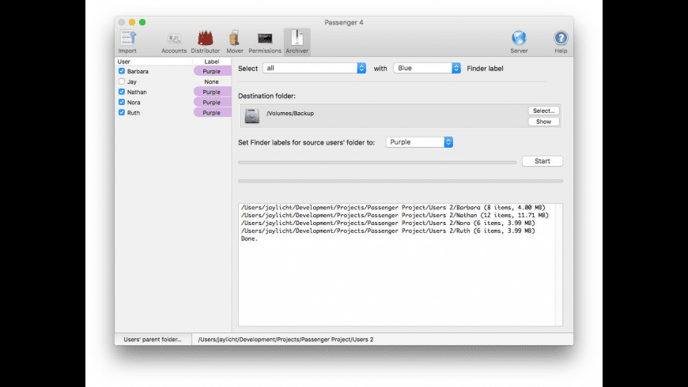The width and height of the screenshot is (688, 387).
Task: Uncheck the Nora user checkbox
Action: pos(122,102)
